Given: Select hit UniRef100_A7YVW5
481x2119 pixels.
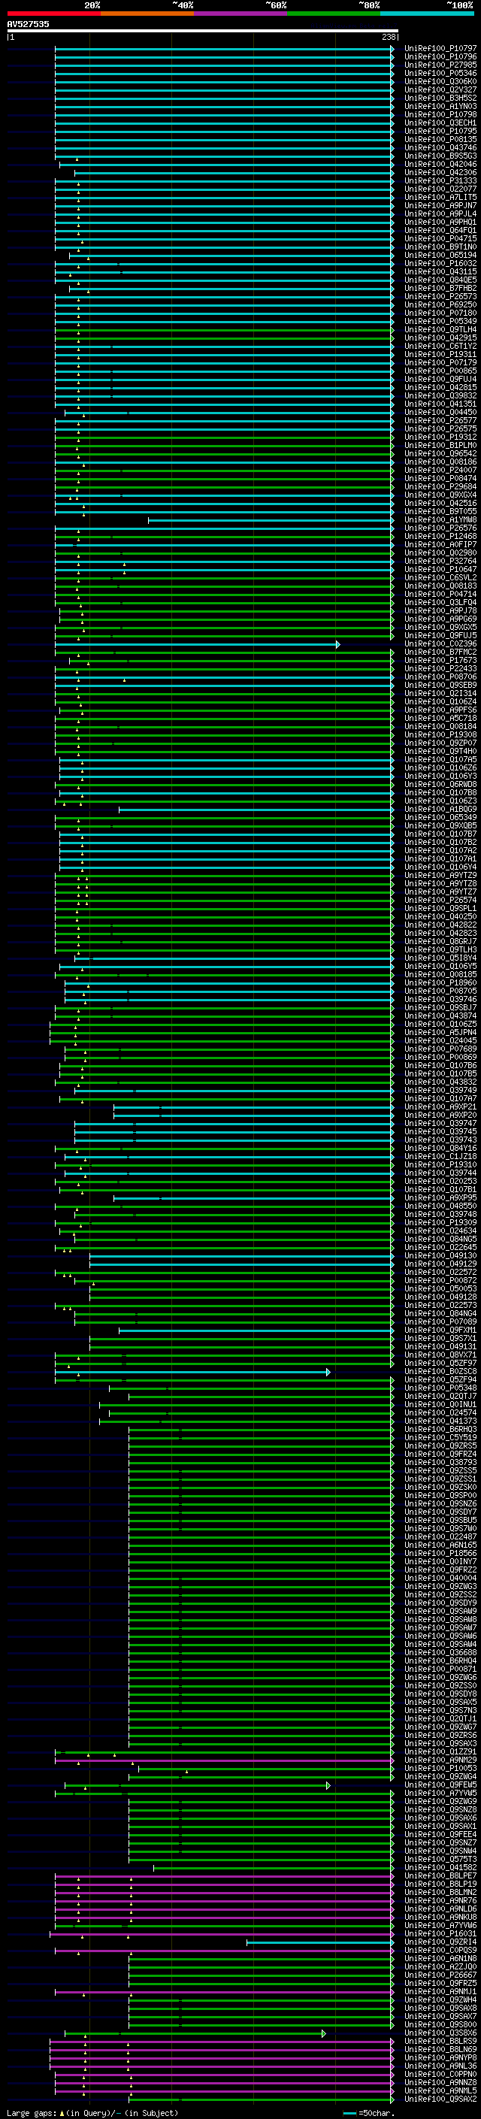Looking at the screenshot, I should [x=440, y=1794].
